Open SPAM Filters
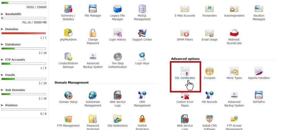 pyautogui.click(x=185, y=32)
